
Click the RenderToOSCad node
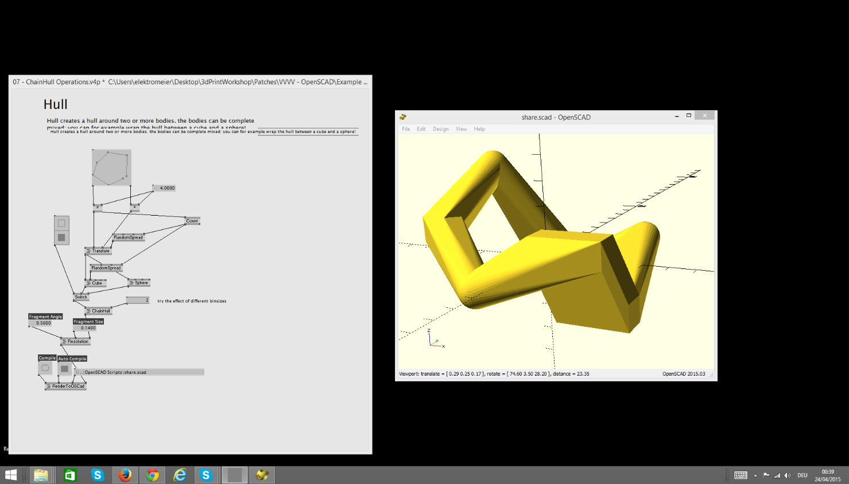[67, 387]
